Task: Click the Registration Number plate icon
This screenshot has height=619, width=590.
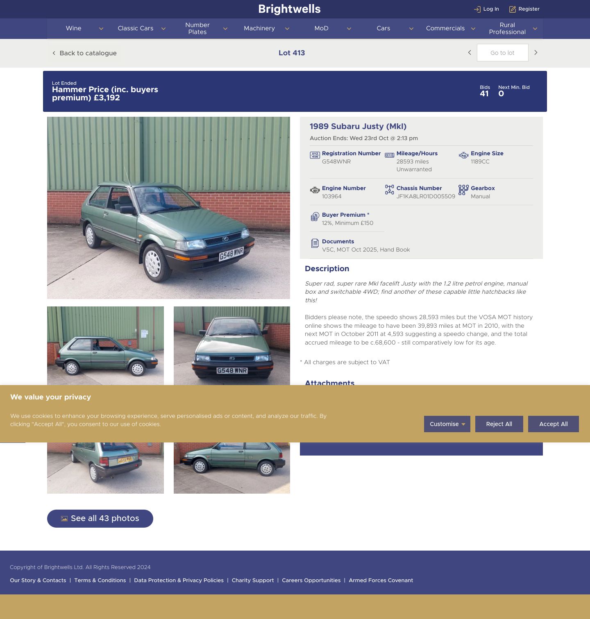Action: tap(315, 155)
